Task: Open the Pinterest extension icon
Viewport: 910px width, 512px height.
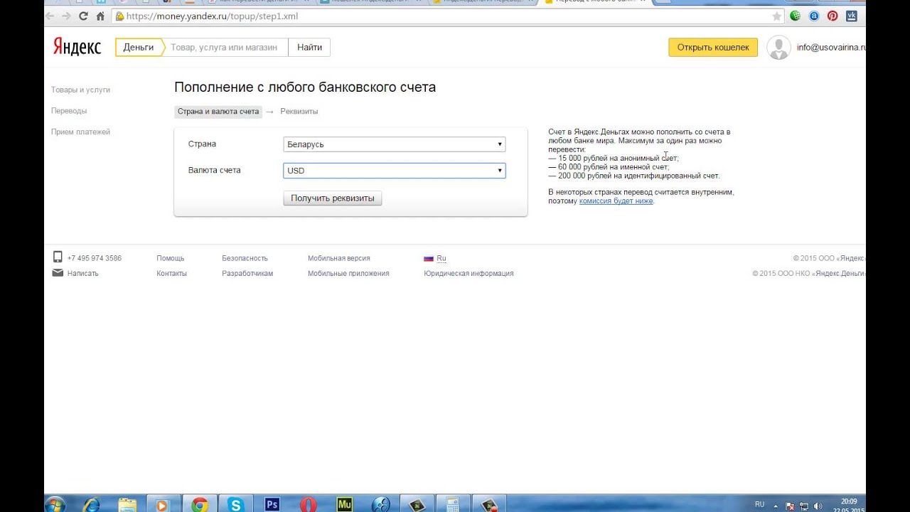Action: (833, 16)
